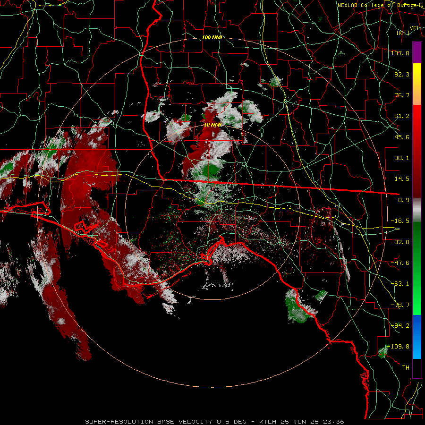Click the yellow-orange segment of the color bar

click(417, 84)
